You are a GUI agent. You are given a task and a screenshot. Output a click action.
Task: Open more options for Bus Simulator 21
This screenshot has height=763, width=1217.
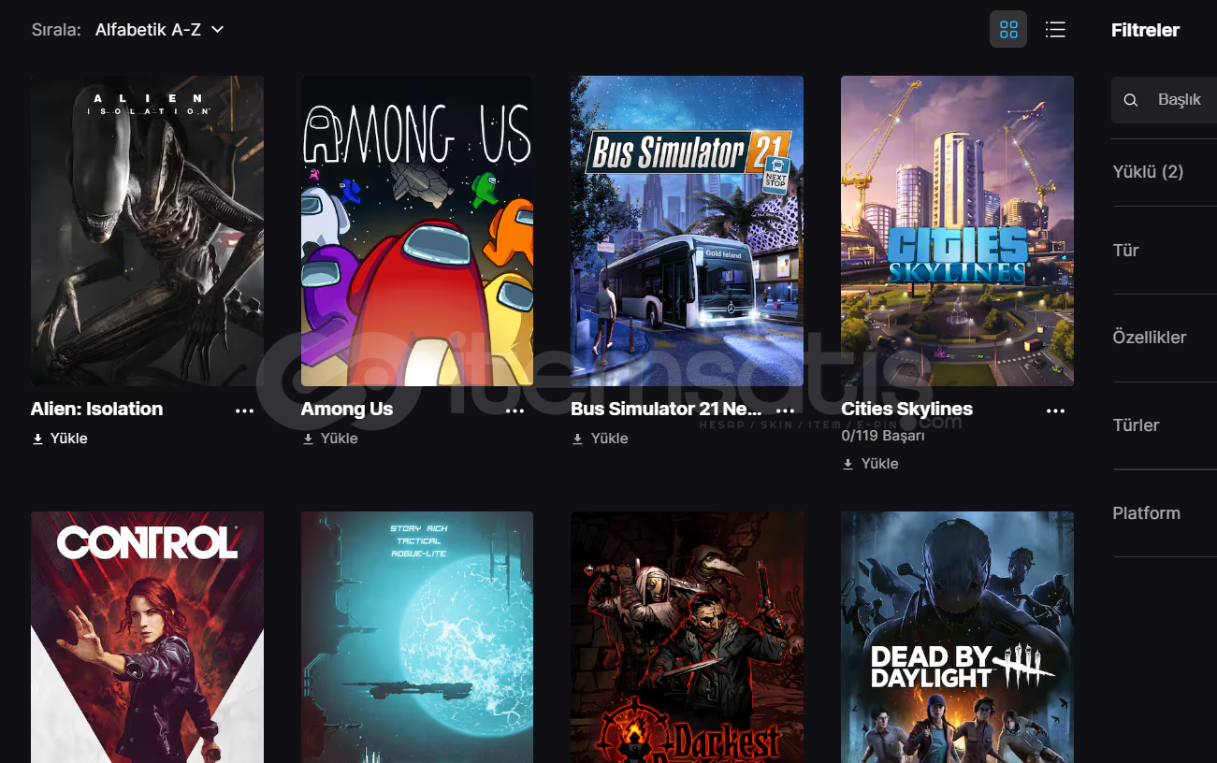[x=785, y=410]
